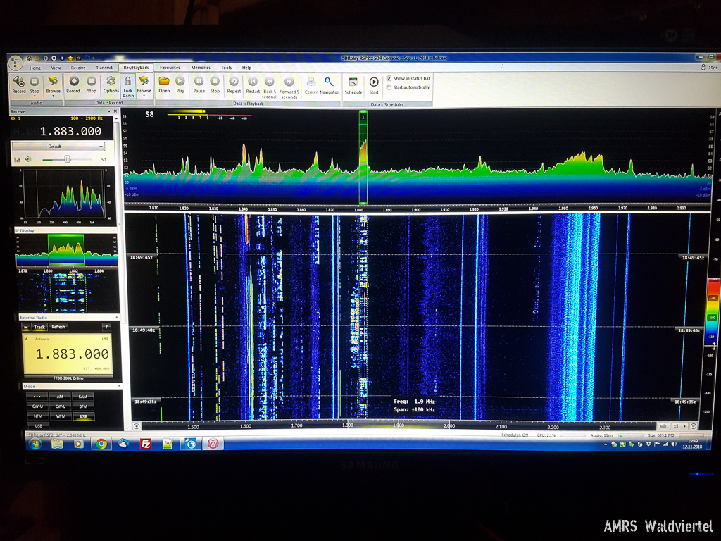Switch to the Favourites ribbon tab
Image resolution: width=721 pixels, height=541 pixels.
coord(170,68)
